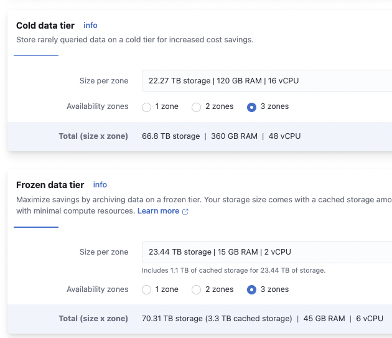Open the external link icon beside Learn more
Screen dimensions: 392x338
185,212
